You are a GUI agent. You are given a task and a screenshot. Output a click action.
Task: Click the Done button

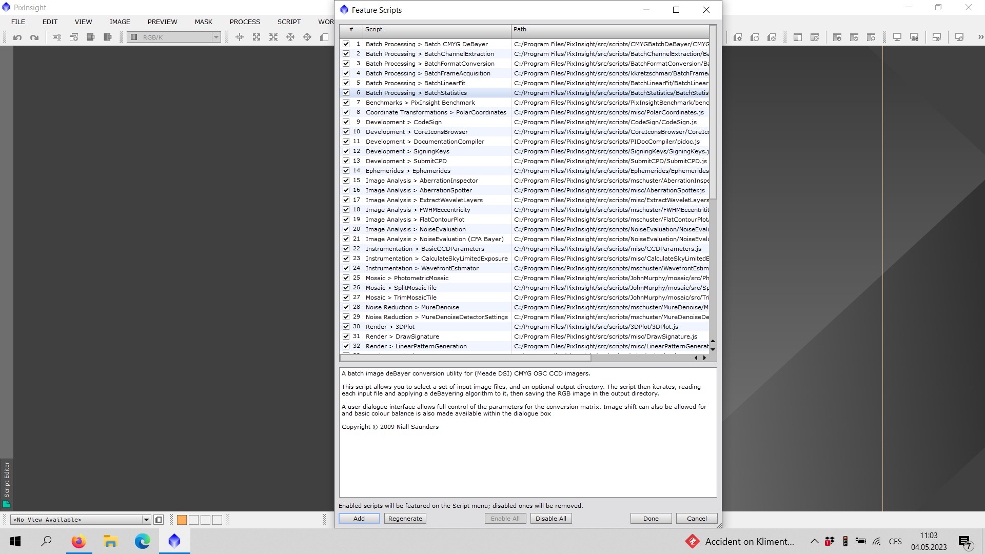[651, 519]
